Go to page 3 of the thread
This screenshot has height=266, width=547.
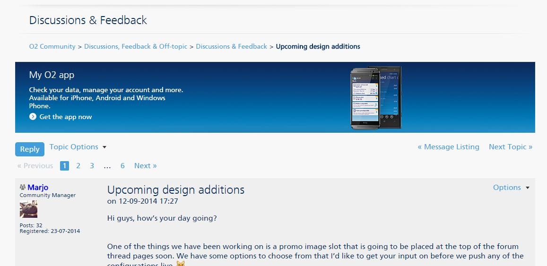point(92,166)
